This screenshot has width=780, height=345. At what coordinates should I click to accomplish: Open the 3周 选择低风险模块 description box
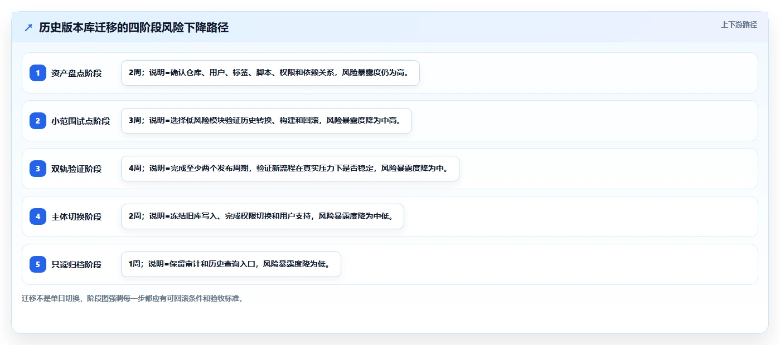pyautogui.click(x=267, y=121)
